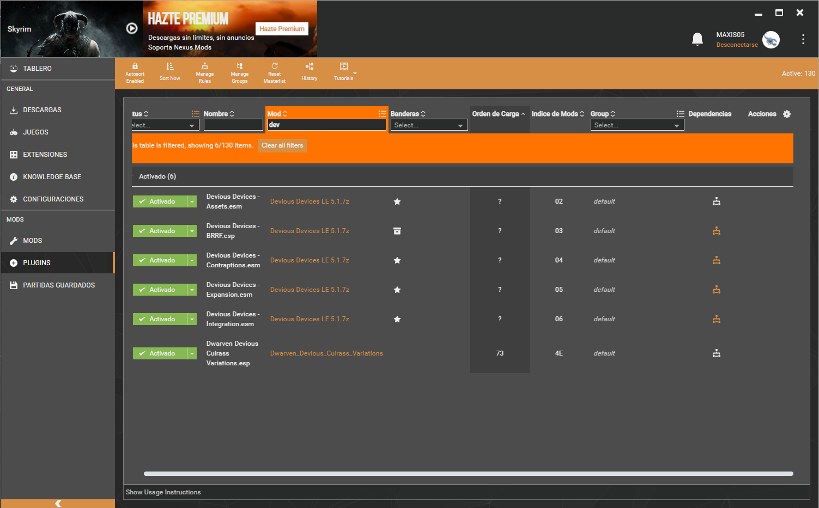Open the Juegos page
Viewport: 819px width, 508px height.
pos(58,132)
